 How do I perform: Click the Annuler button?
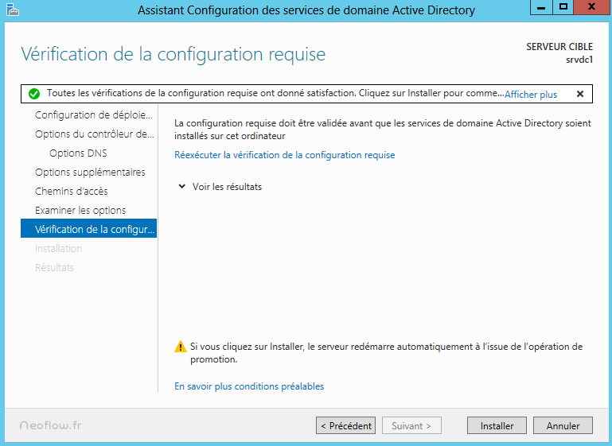[x=563, y=425]
